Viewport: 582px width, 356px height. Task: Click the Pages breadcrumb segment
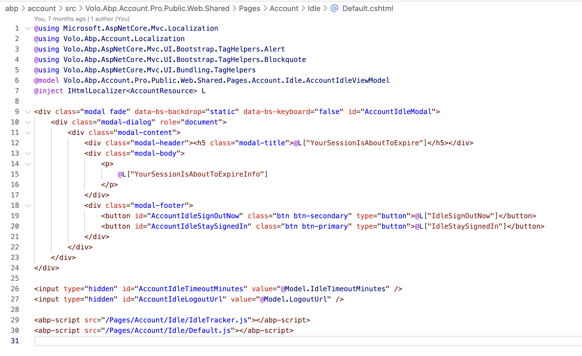coord(249,8)
